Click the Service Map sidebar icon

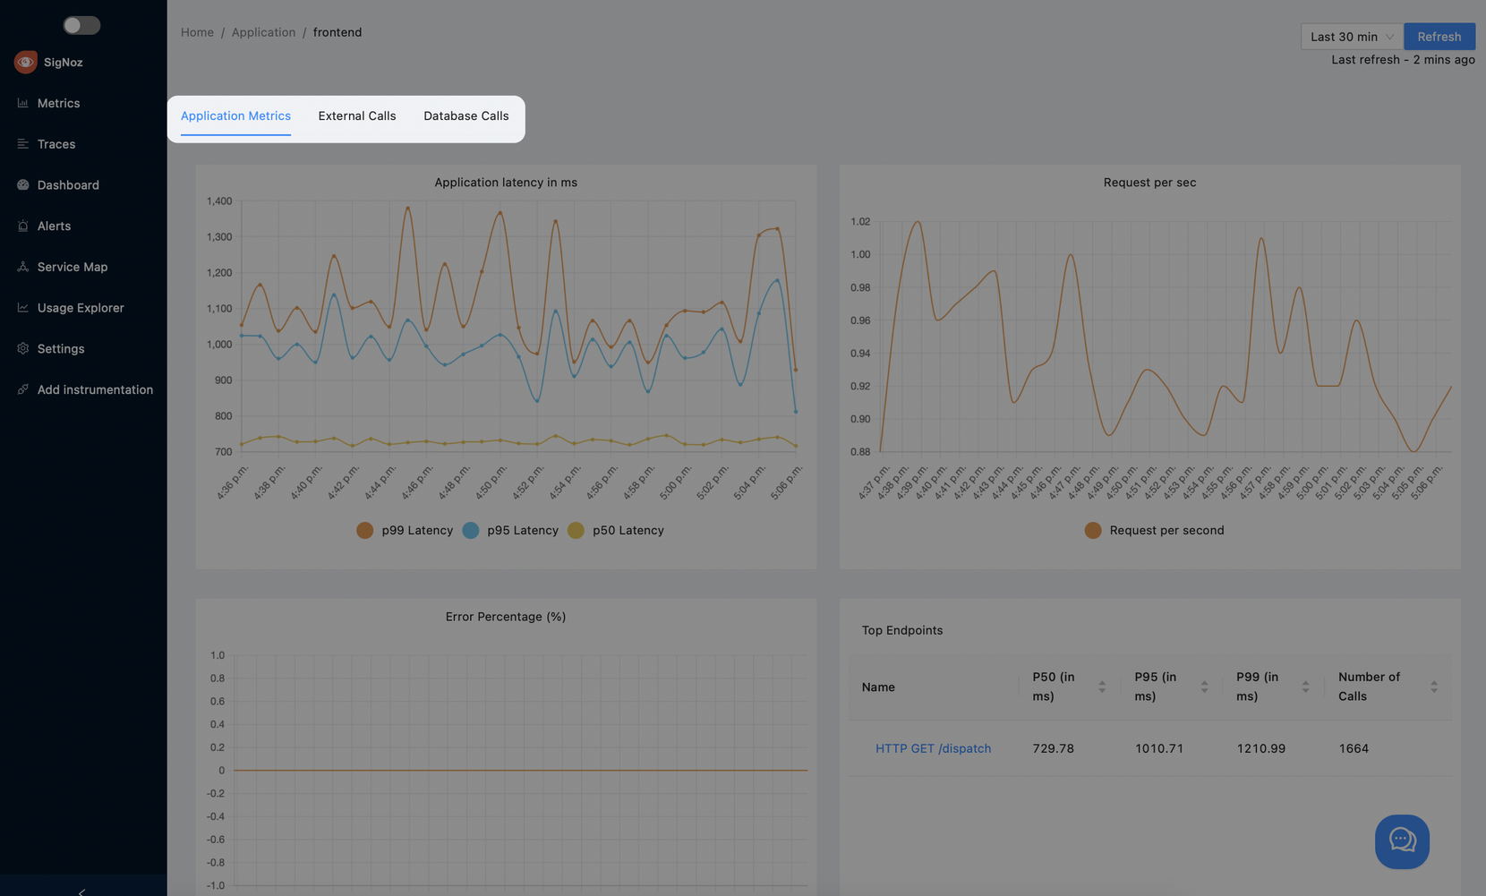point(23,267)
